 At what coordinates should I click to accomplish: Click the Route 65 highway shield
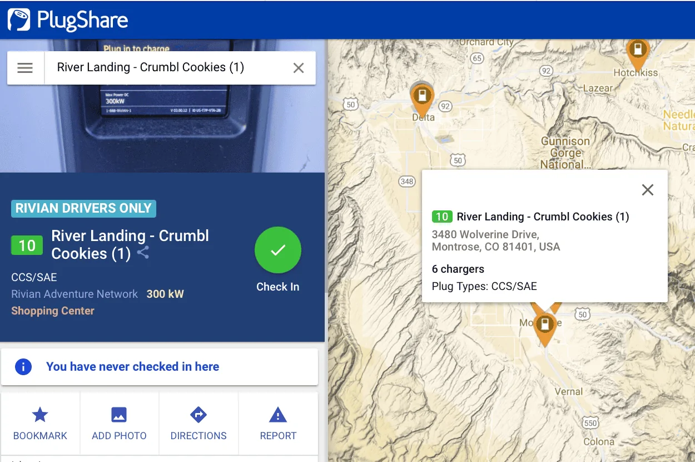(476, 58)
